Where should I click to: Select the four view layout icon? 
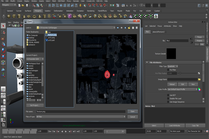3,96
